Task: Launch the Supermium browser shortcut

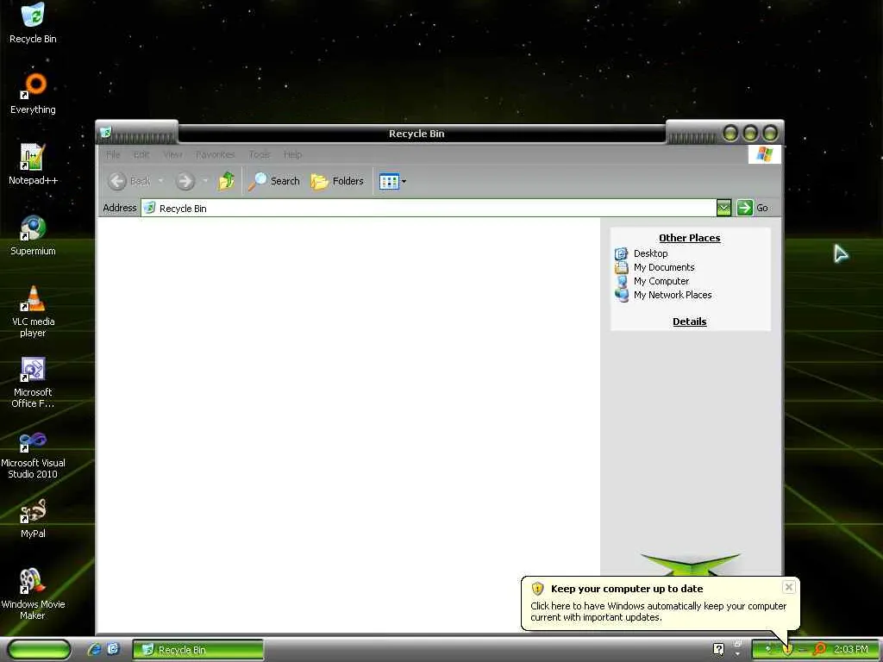Action: pyautogui.click(x=34, y=235)
